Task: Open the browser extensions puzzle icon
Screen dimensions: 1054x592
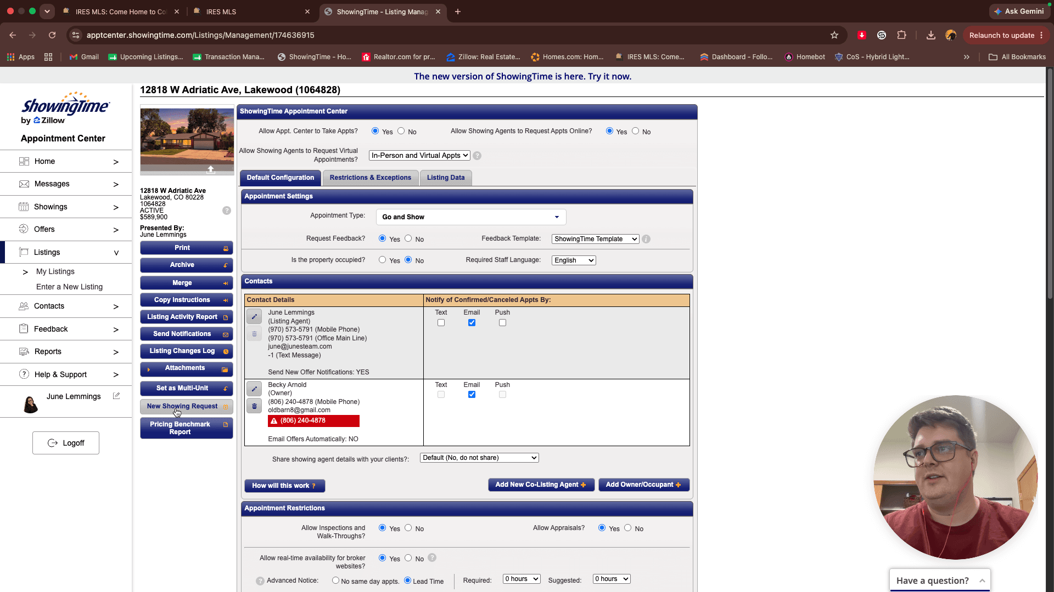Action: [x=901, y=35]
